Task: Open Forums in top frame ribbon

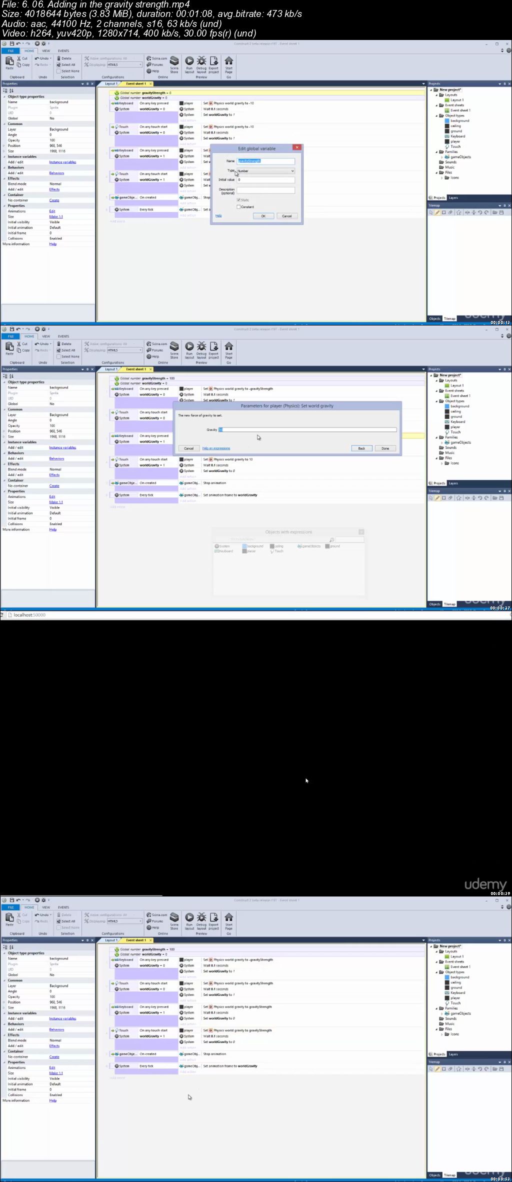Action: [x=155, y=64]
